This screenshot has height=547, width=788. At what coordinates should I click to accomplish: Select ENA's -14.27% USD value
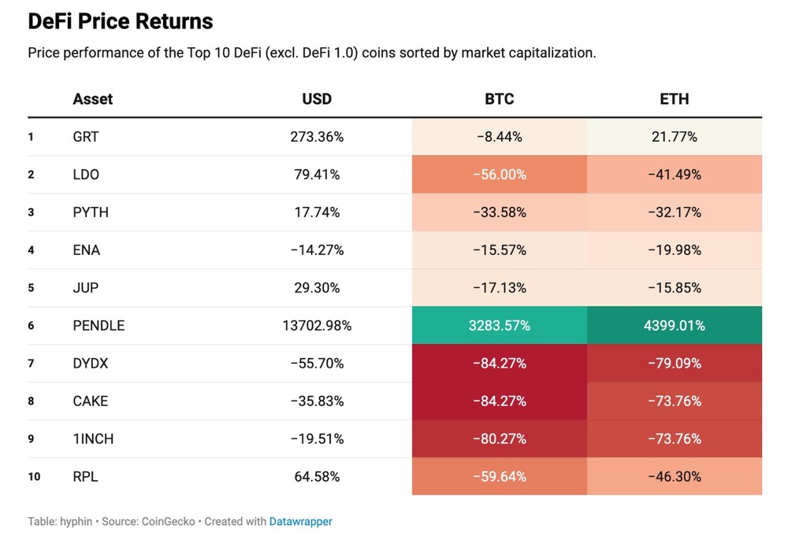pyautogui.click(x=317, y=250)
